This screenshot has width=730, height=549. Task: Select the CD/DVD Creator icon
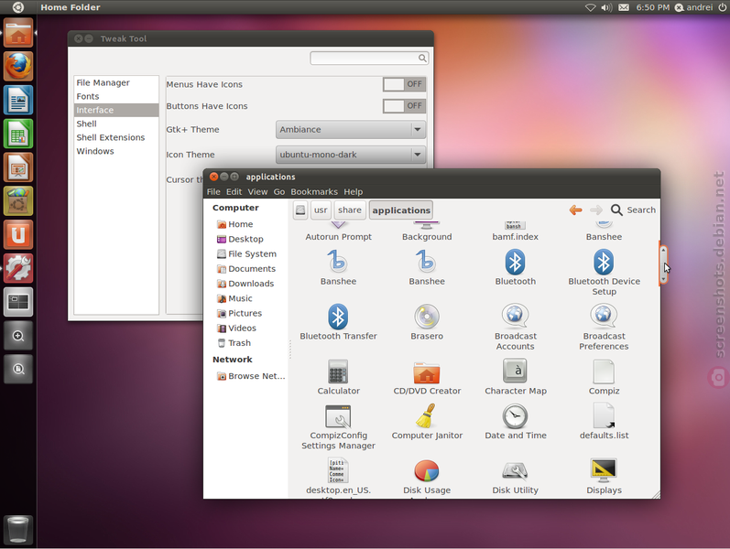pyautogui.click(x=427, y=371)
